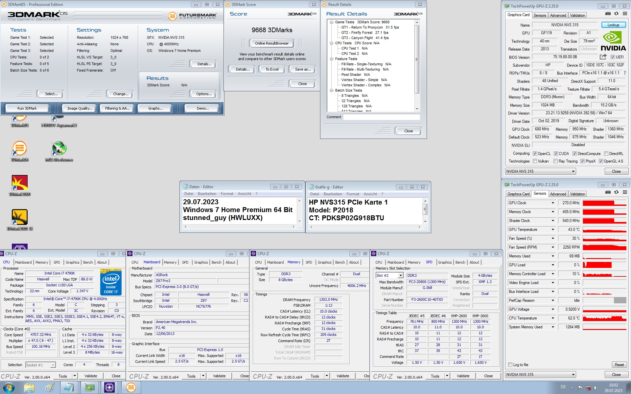The height and width of the screenshot is (394, 631).
Task: Click GPU Load sensor graph
Action: (x=604, y=265)
